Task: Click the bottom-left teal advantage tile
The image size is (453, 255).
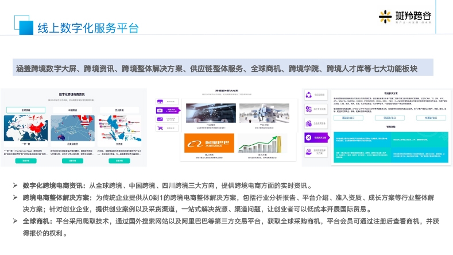Action: tap(362, 154)
